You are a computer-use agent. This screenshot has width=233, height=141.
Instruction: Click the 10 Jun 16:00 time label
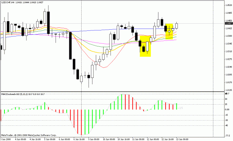click(x=124, y=140)
